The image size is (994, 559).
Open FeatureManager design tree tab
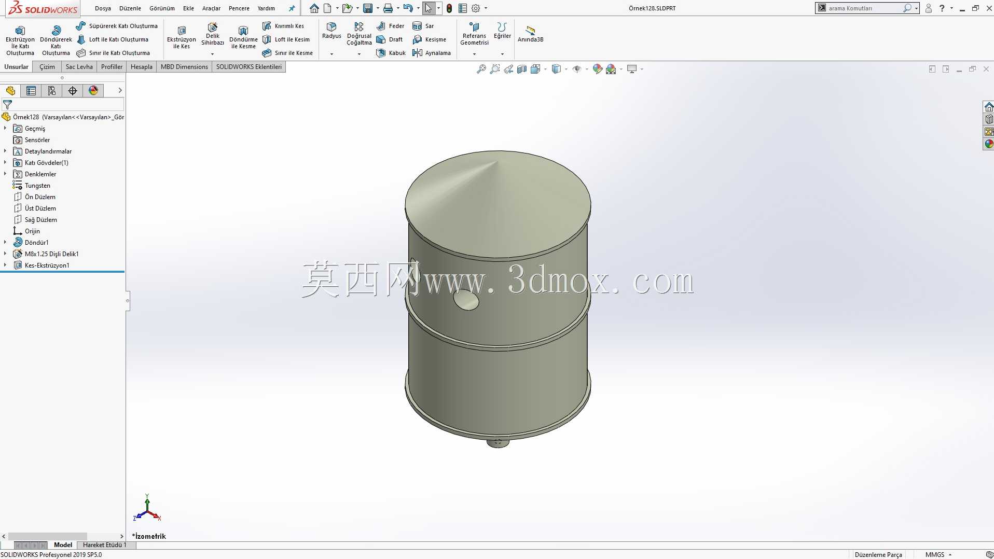point(10,91)
